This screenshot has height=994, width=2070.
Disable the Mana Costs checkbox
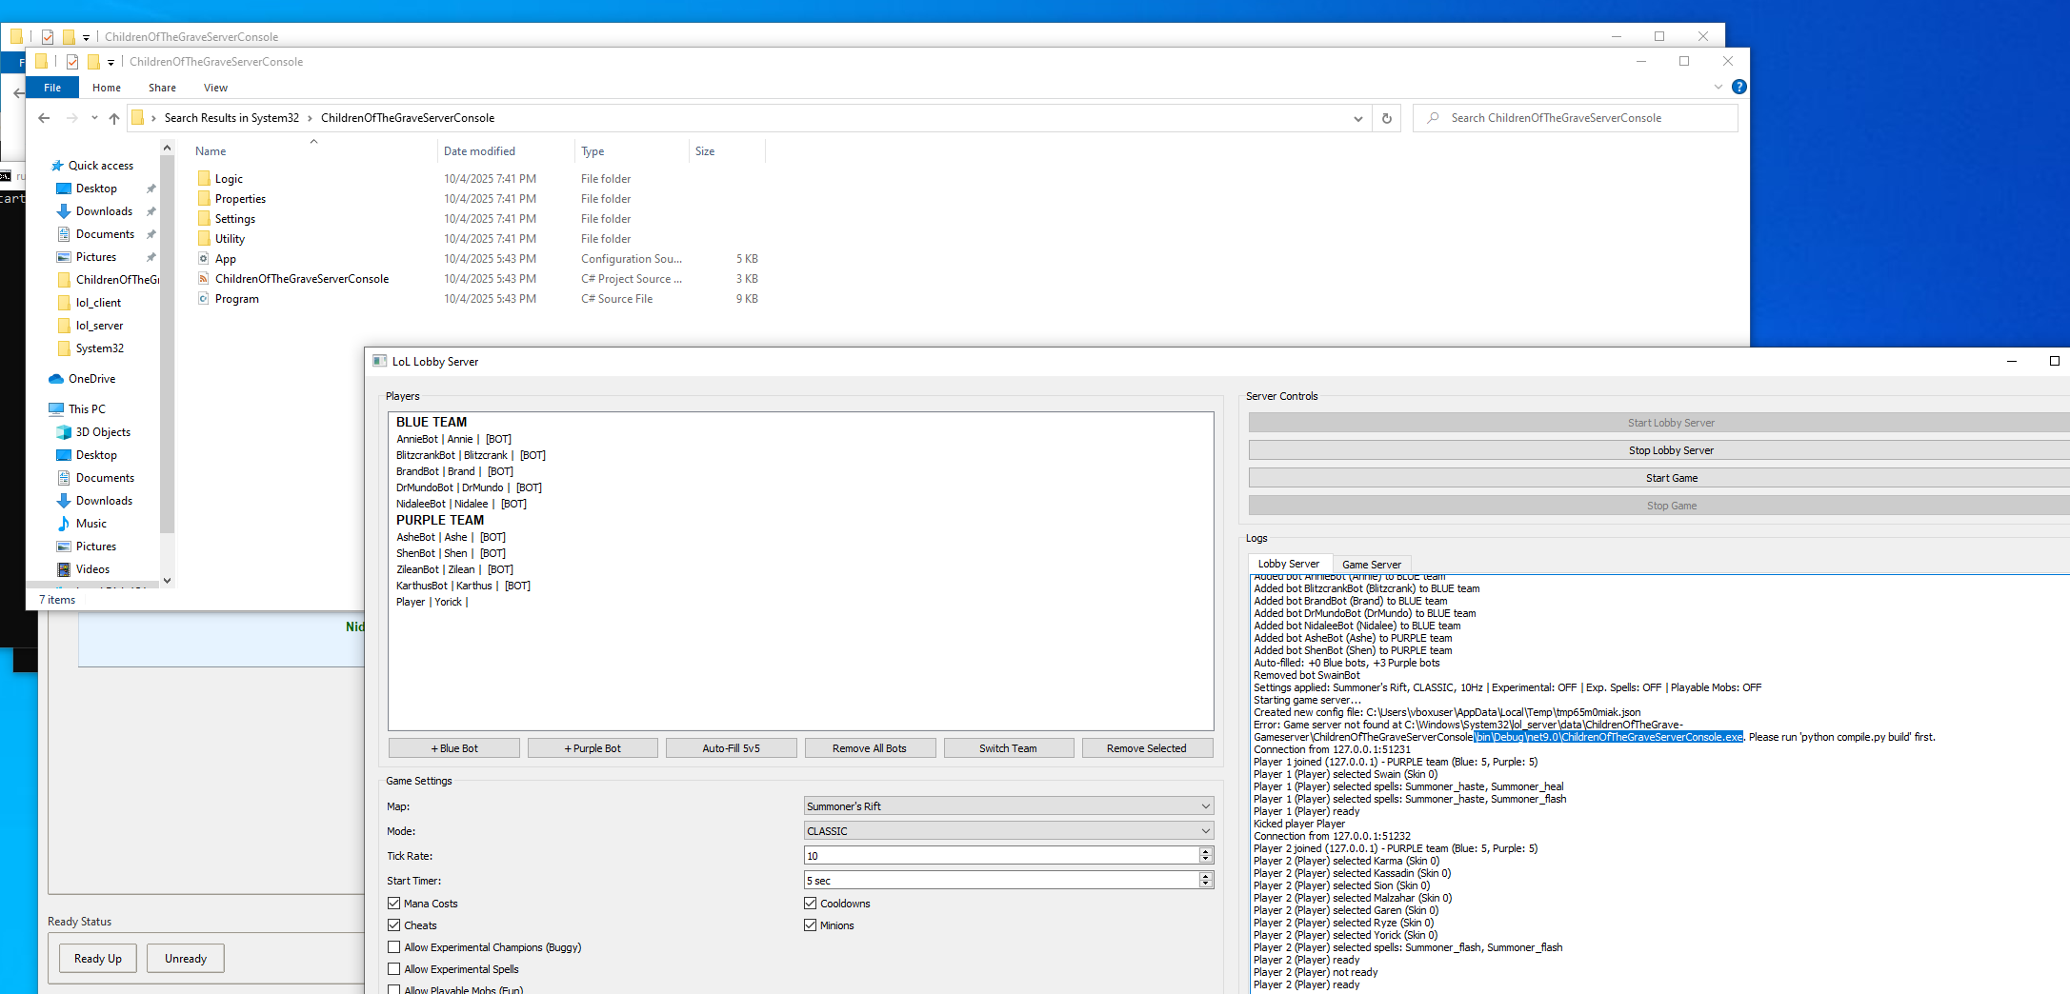[394, 904]
